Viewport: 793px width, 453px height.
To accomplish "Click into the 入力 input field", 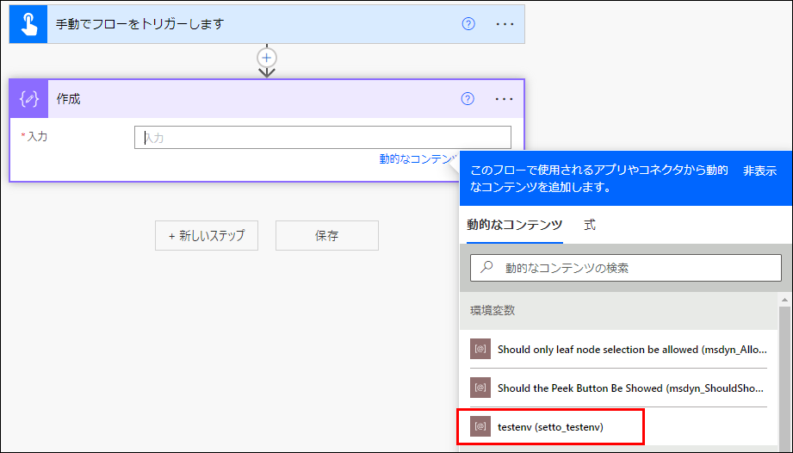I will 323,138.
